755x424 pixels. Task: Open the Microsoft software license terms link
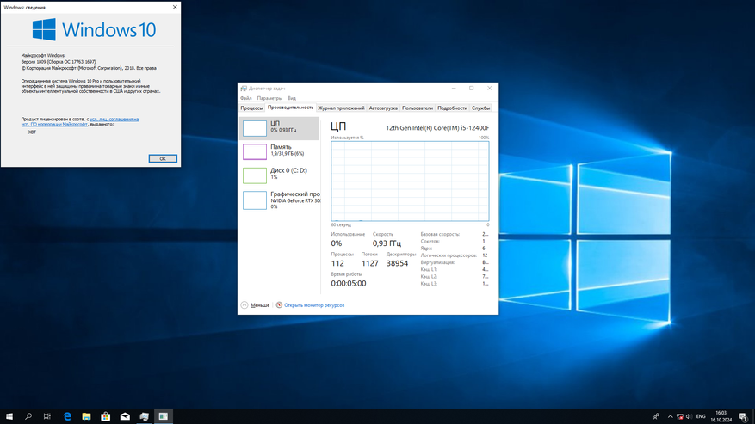tap(114, 120)
